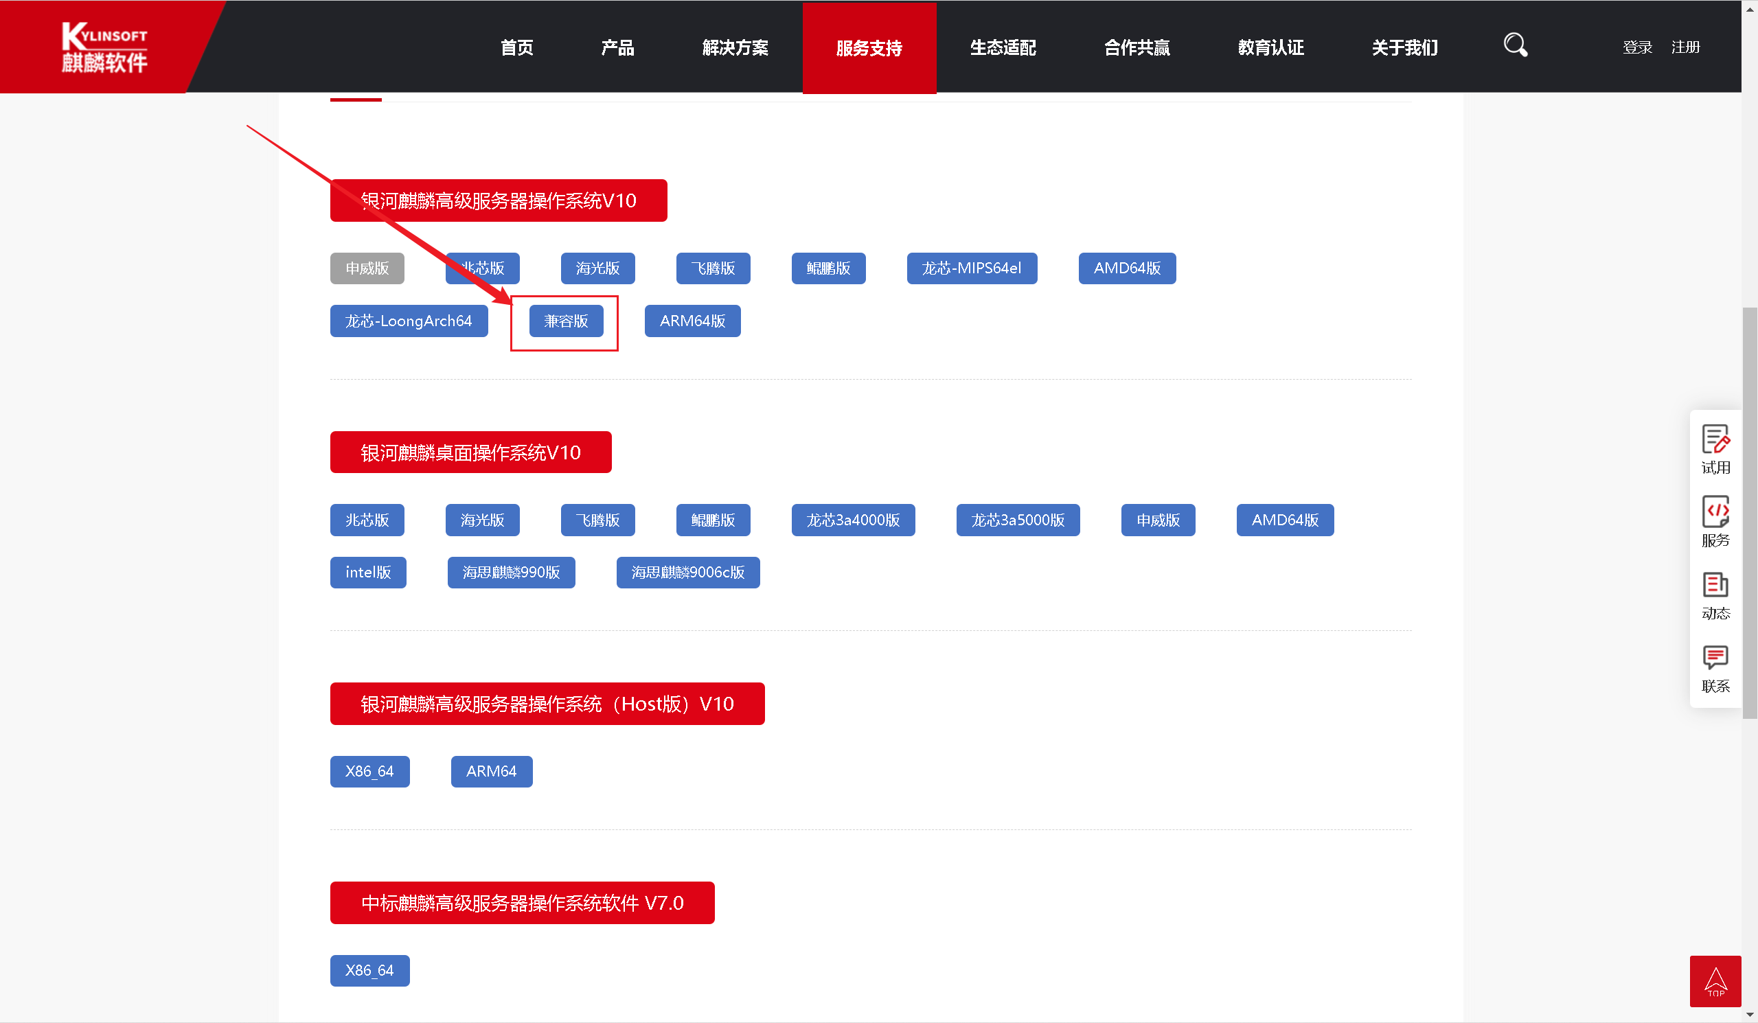
Task: Select the 海思麒麟990版 button
Action: pos(512,573)
